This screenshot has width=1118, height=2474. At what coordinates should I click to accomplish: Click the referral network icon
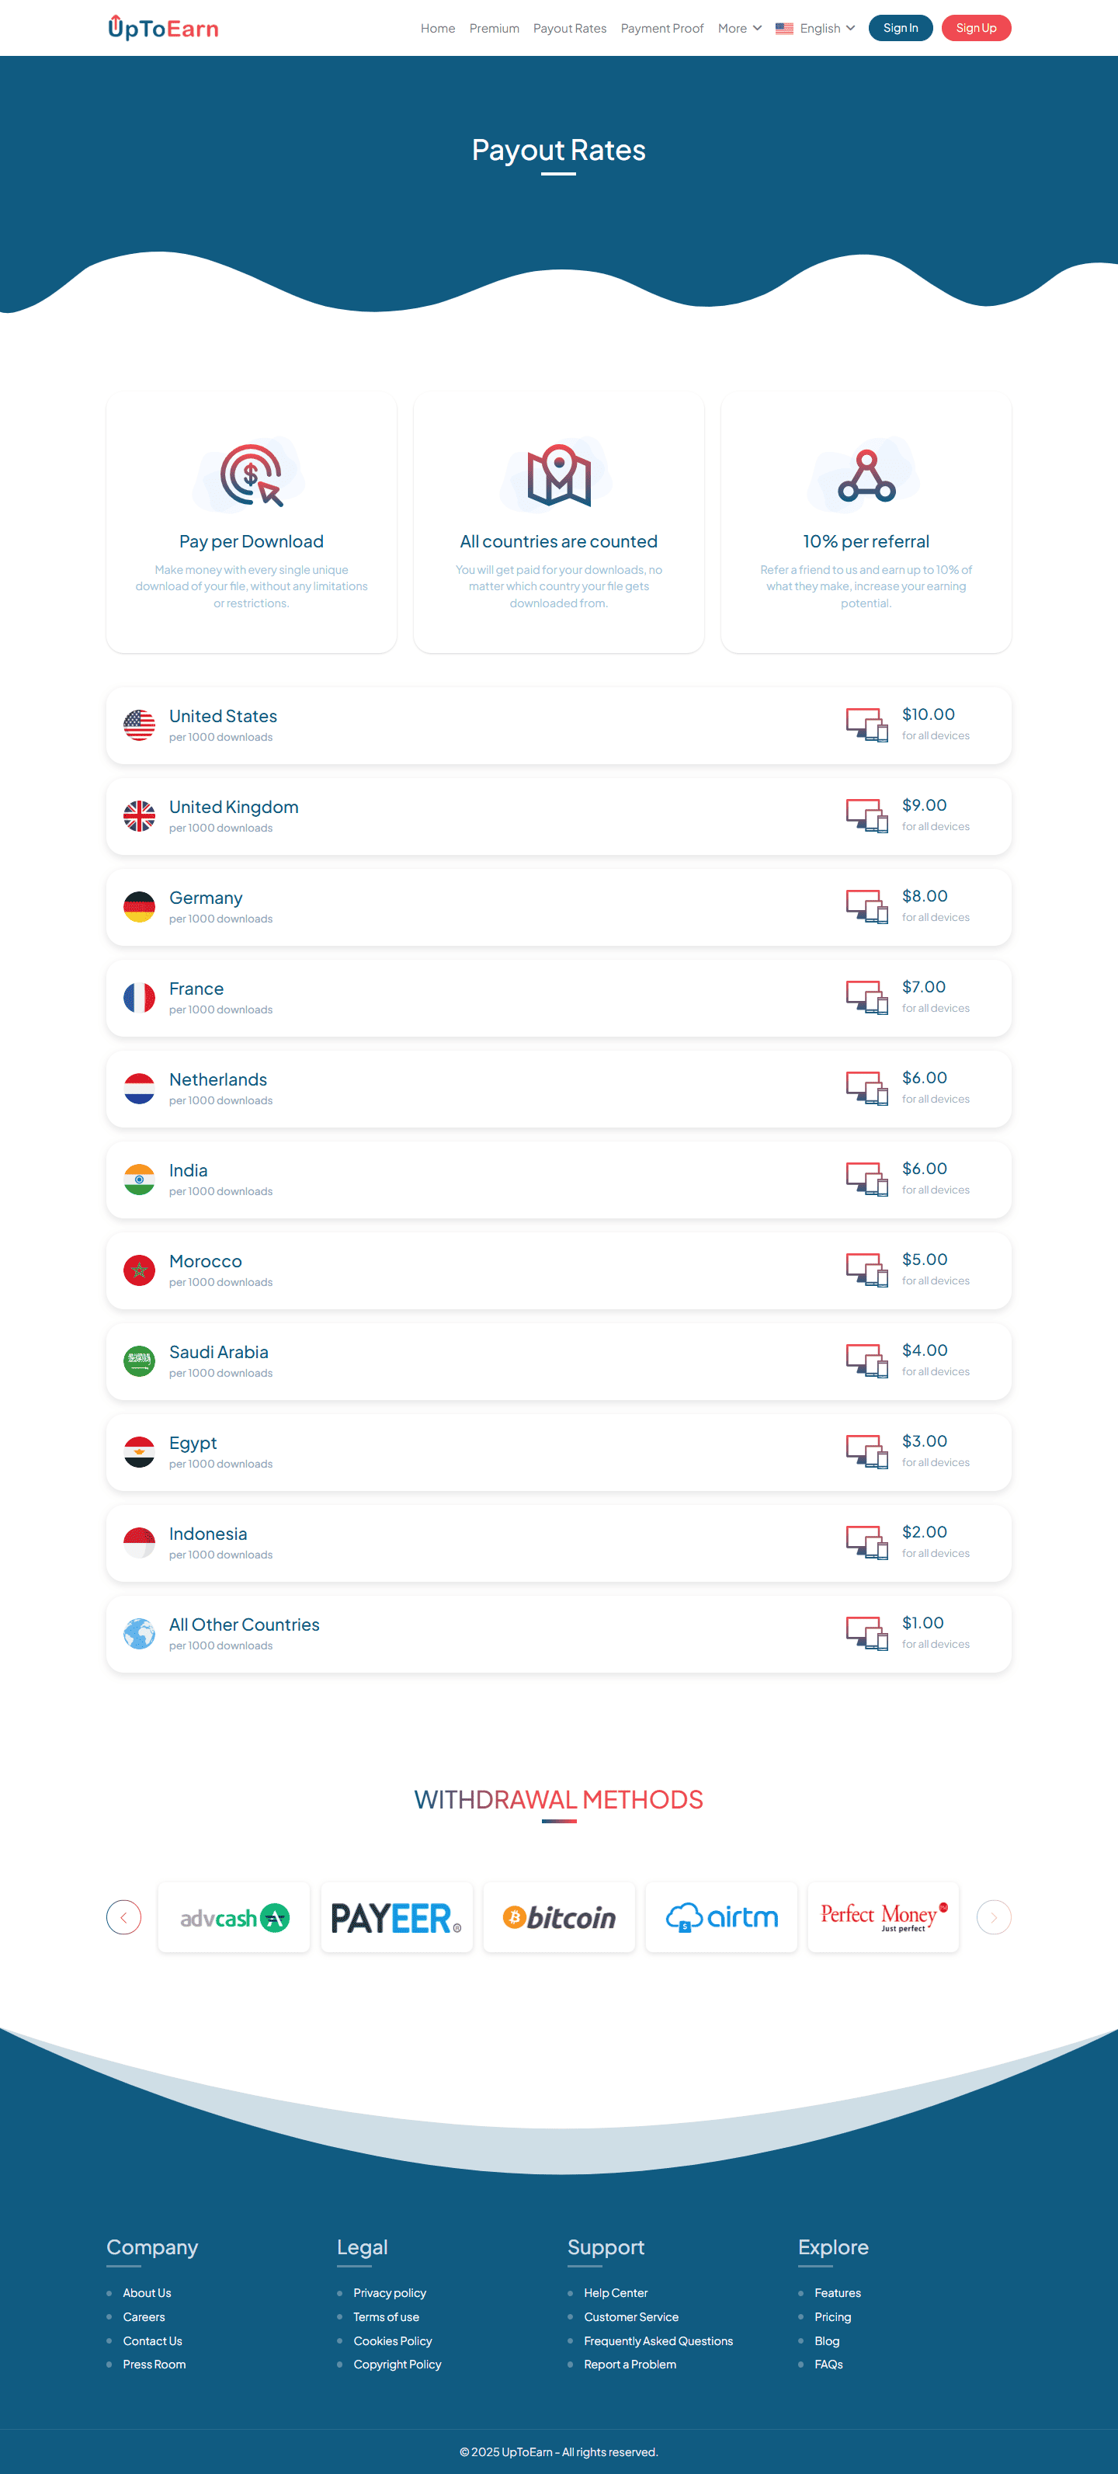(x=866, y=475)
